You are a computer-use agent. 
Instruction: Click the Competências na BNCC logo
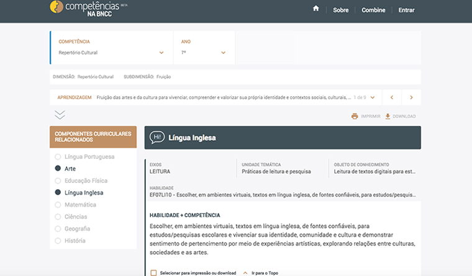point(88,9)
